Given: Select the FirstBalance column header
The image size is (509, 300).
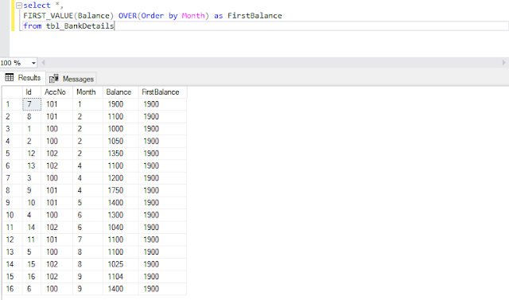Looking at the screenshot, I should click(162, 92).
